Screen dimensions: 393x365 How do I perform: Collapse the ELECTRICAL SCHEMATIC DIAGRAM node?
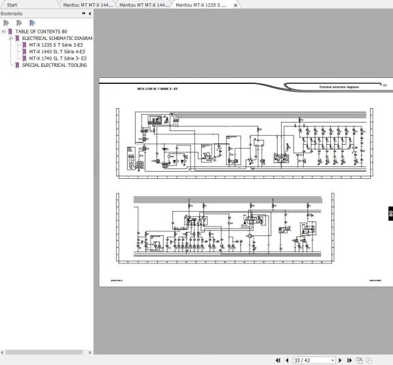(10, 39)
